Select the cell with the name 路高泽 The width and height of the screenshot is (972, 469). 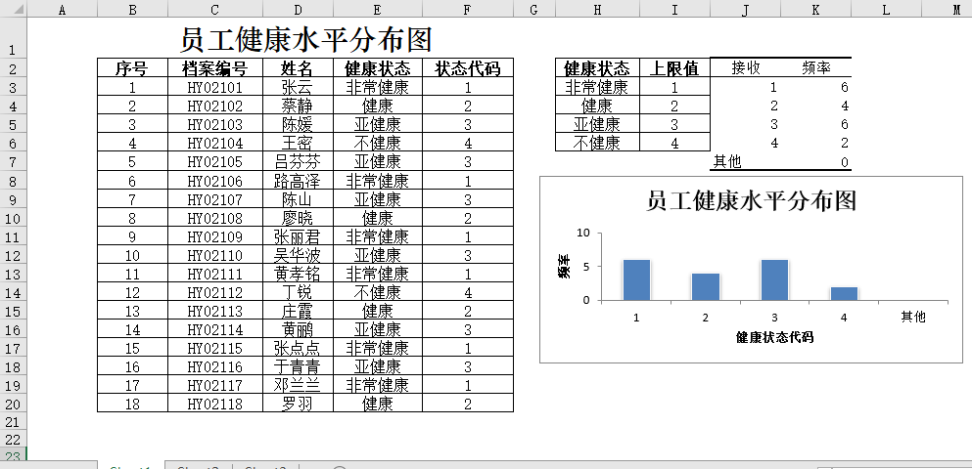pyautogui.click(x=298, y=181)
